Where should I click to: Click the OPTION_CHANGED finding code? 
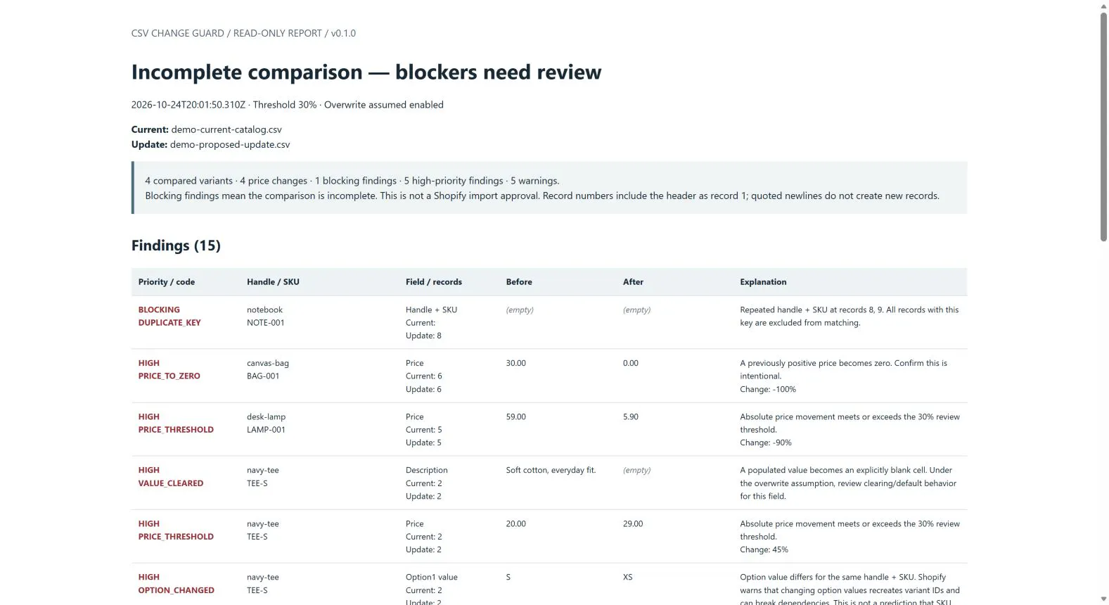click(177, 590)
